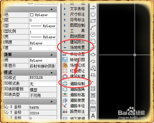The image size is (154, 123).
Task: Expand the 建筑防火 menu group
Action: point(65,42)
